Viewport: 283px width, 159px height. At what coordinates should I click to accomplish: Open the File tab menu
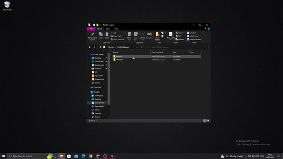[91, 29]
